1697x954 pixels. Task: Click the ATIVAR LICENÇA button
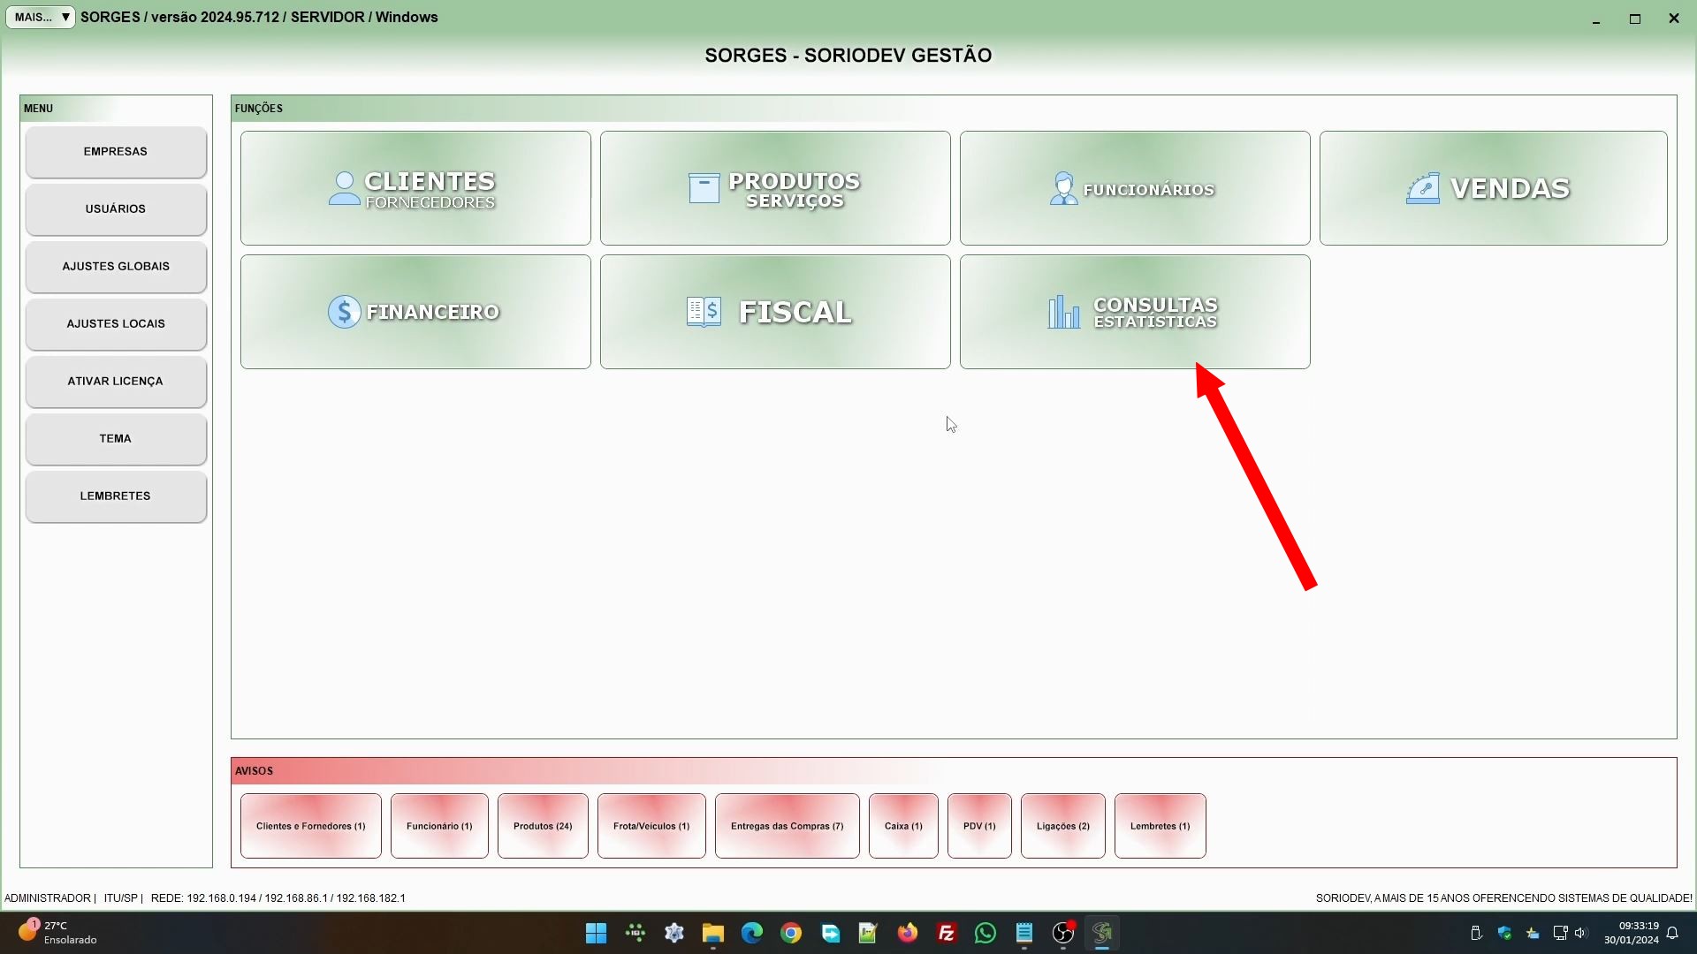(x=116, y=382)
